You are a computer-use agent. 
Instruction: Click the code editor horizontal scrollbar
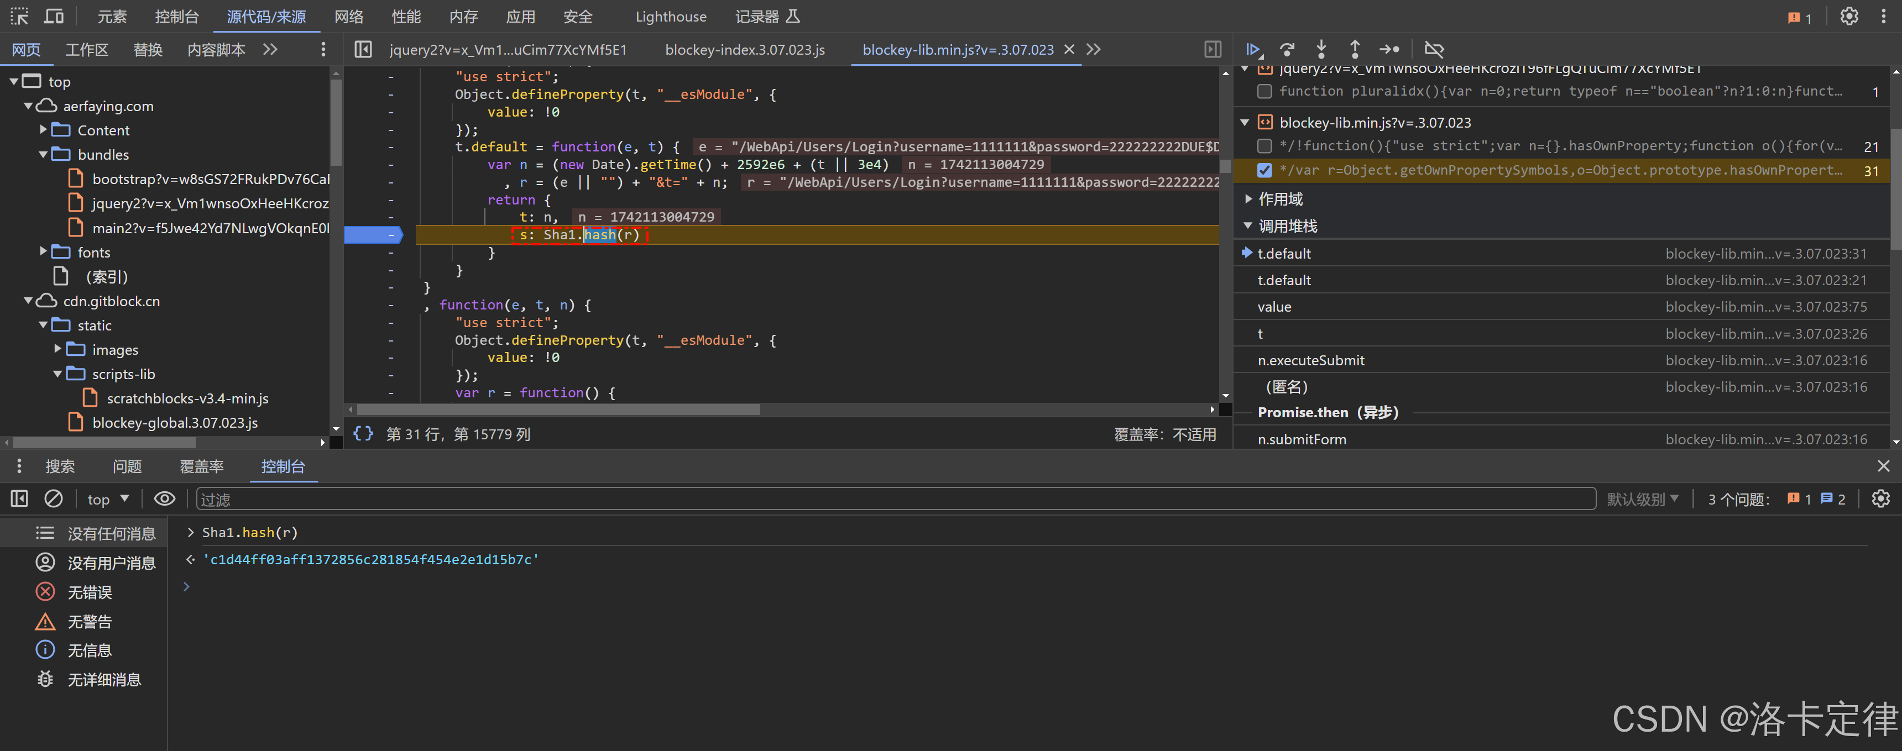point(558,409)
